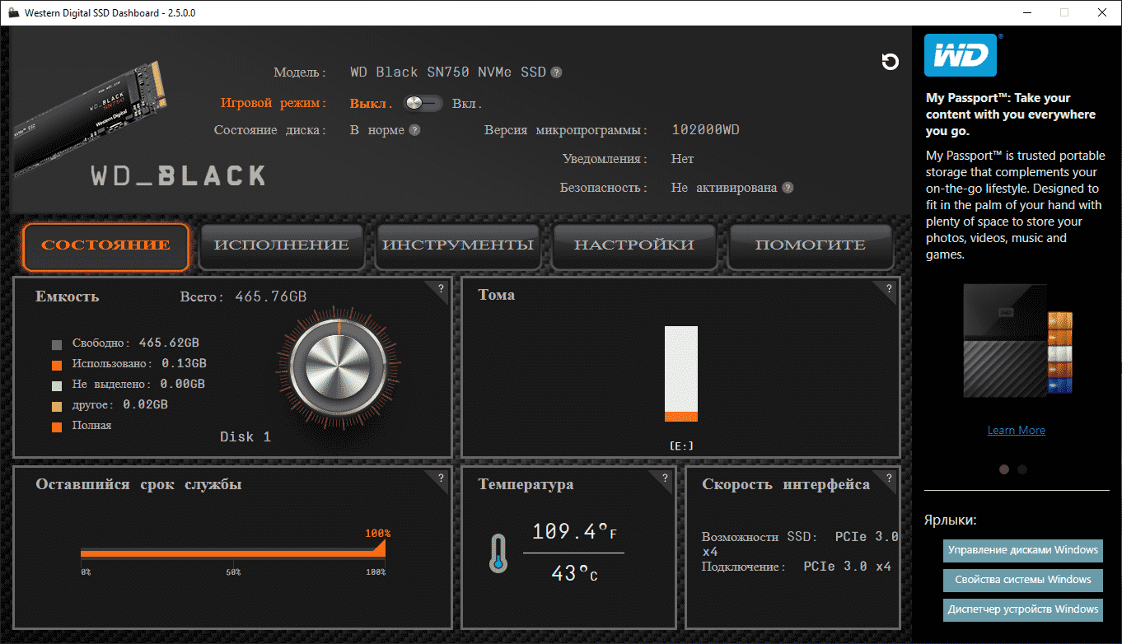Viewport: 1122px width, 644px height.
Task: Select the first ad carousel dot
Action: point(1004,469)
